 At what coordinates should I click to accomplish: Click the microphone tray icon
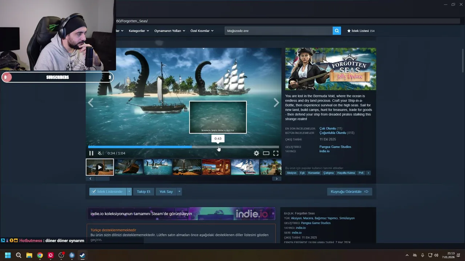[422, 255]
